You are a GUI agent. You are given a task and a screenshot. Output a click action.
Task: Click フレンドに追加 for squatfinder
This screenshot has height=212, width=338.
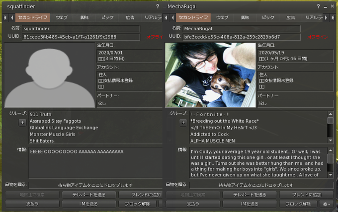click(141, 195)
